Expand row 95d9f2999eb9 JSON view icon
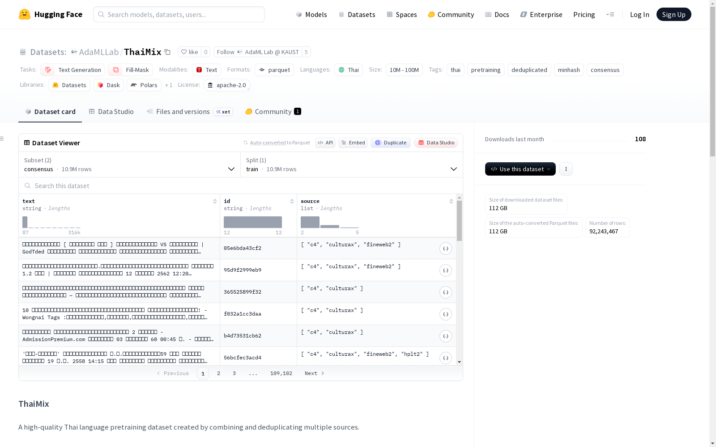Image resolution: width=716 pixels, height=447 pixels. coord(446,270)
